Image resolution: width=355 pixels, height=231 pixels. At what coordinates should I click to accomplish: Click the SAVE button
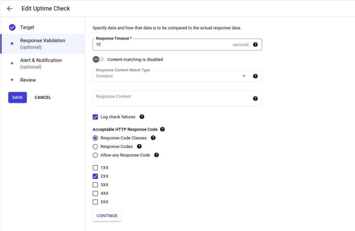(17, 97)
